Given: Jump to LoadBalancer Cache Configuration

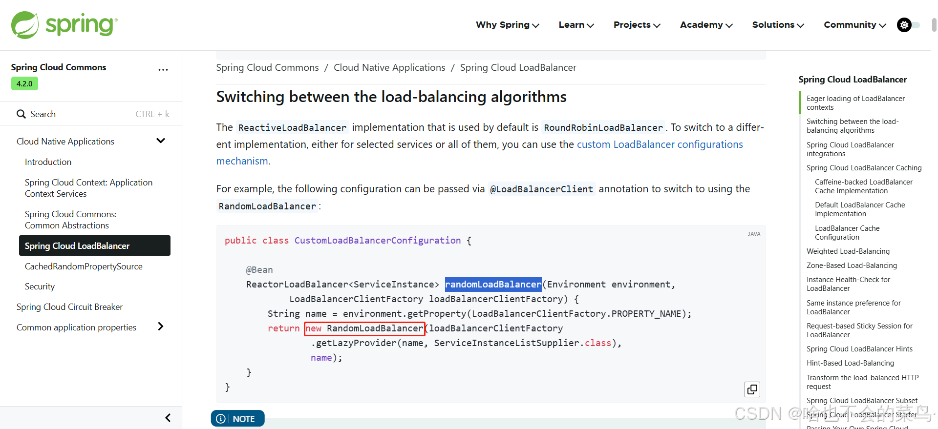Looking at the screenshot, I should (847, 233).
